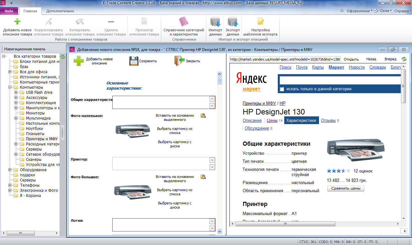The height and width of the screenshot is (245, 412).
Task: Click the green plus Add new product description icon
Action: (x=17, y=22)
